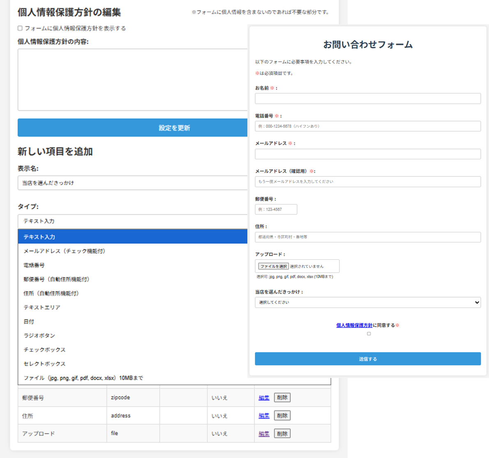Select テキスト入力 option in type list

click(132, 237)
